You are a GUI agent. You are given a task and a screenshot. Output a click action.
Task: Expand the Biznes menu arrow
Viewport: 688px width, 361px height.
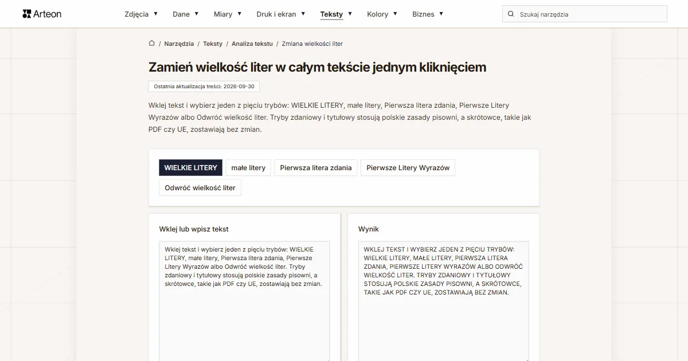click(x=441, y=13)
